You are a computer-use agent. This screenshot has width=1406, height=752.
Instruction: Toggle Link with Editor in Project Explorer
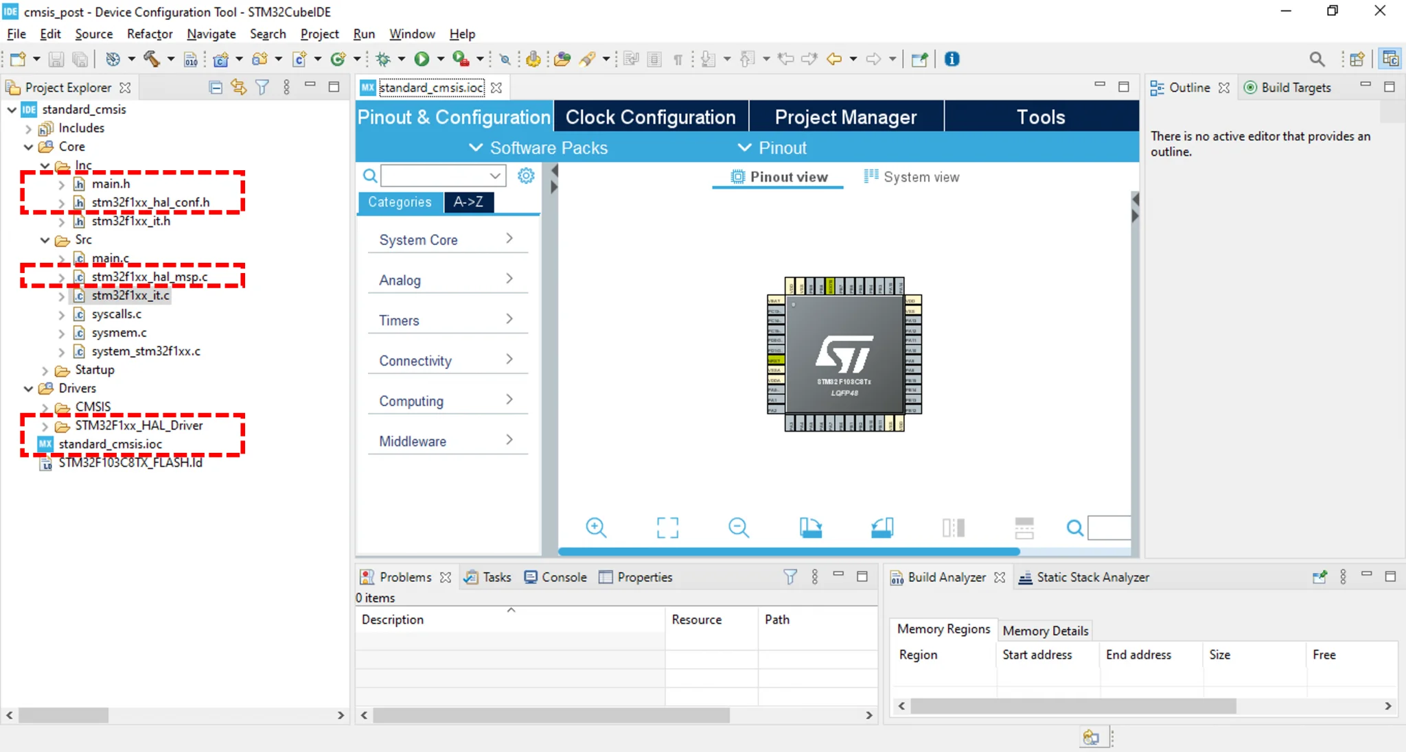[x=238, y=87]
